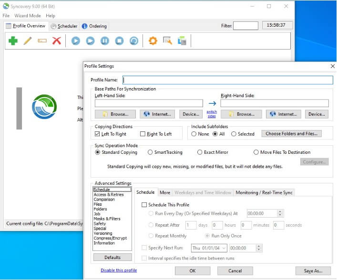
Task: Click Choose Folders and Files button
Action: point(291,133)
